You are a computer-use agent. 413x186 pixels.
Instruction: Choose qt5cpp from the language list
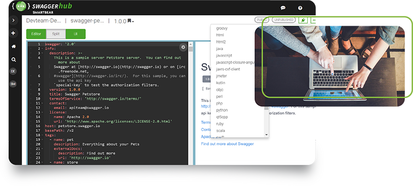pyautogui.click(x=222, y=117)
